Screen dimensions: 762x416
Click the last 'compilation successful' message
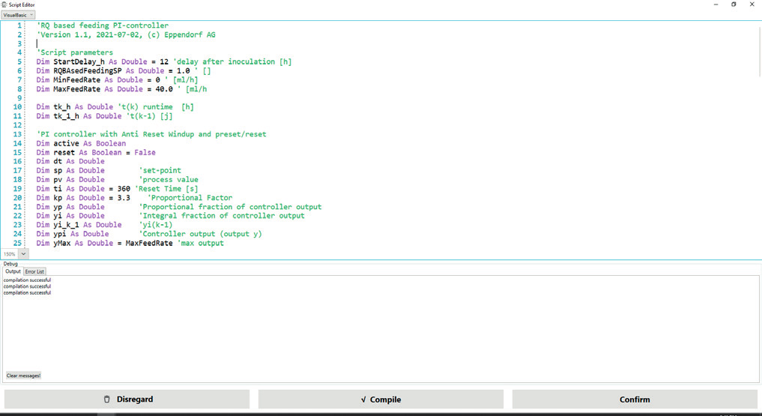pyautogui.click(x=27, y=292)
